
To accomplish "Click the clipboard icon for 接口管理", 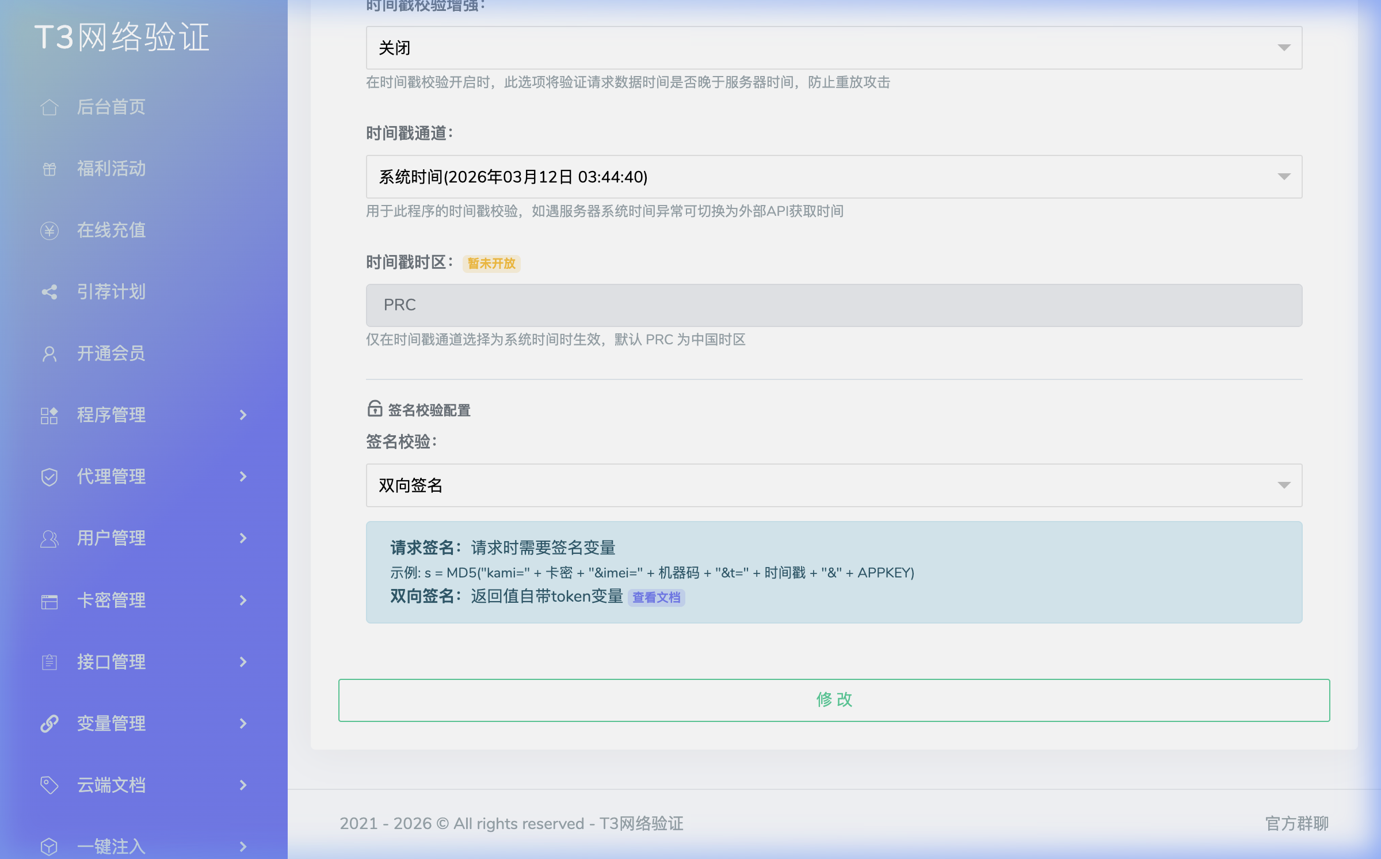I will click(x=49, y=662).
